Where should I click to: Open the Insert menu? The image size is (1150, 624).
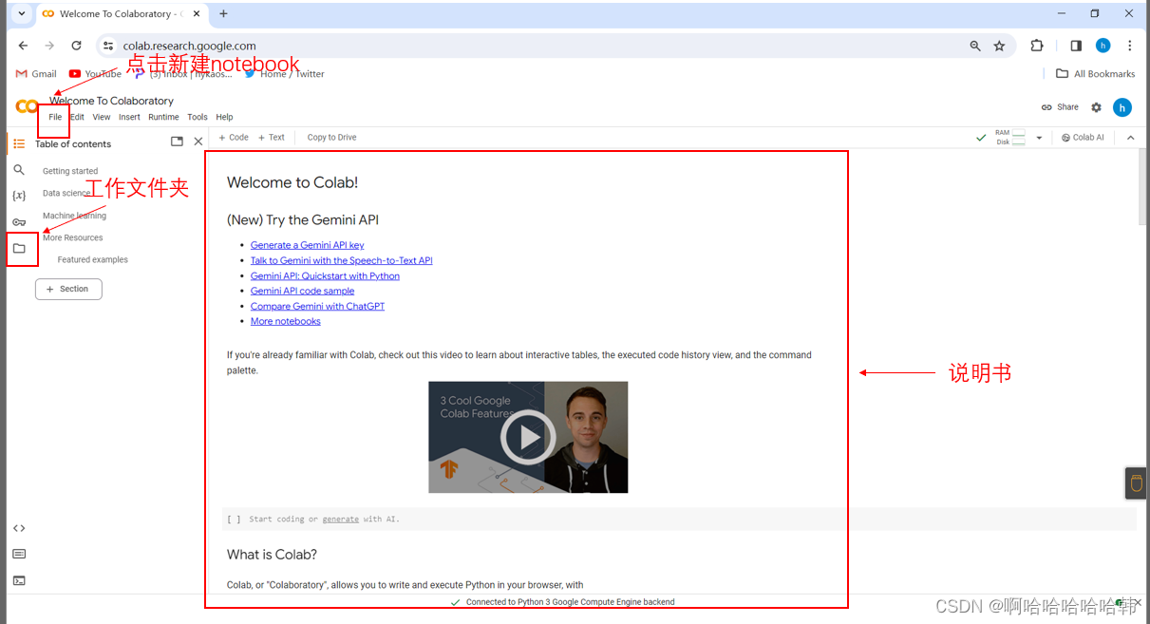pos(129,117)
